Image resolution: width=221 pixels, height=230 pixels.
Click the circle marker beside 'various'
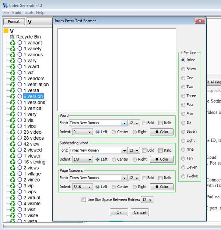pos(20,55)
